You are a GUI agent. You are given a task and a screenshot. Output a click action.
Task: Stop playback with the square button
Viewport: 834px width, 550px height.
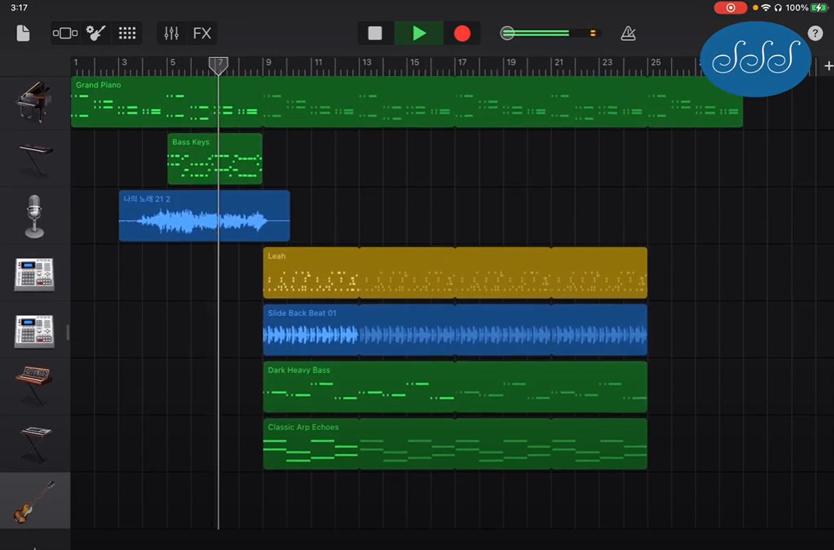coord(375,33)
